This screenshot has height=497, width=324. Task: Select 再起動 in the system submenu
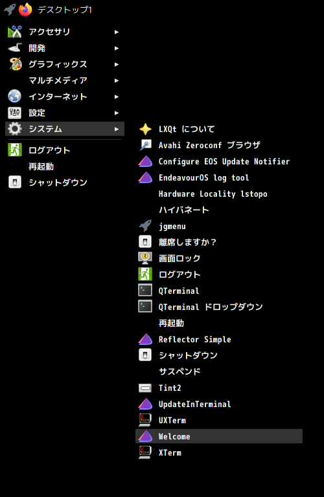219,324
